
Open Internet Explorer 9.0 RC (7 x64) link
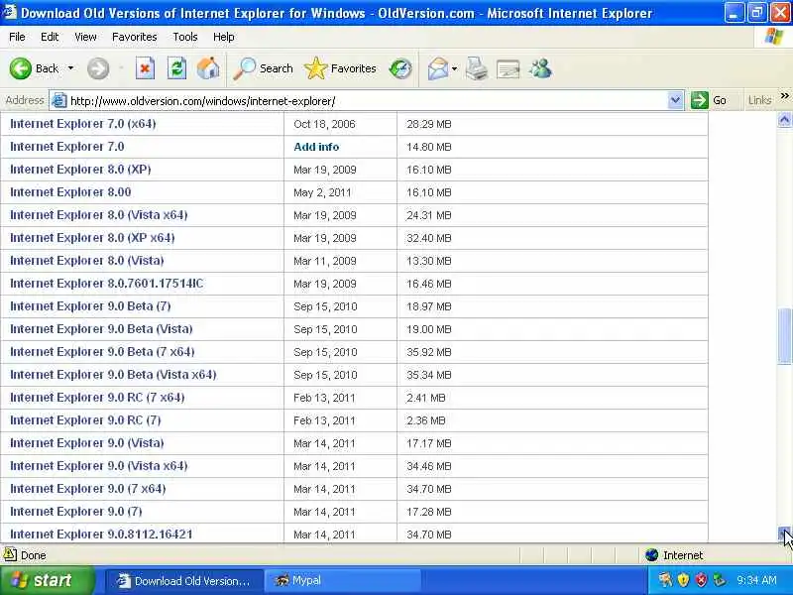pos(97,397)
